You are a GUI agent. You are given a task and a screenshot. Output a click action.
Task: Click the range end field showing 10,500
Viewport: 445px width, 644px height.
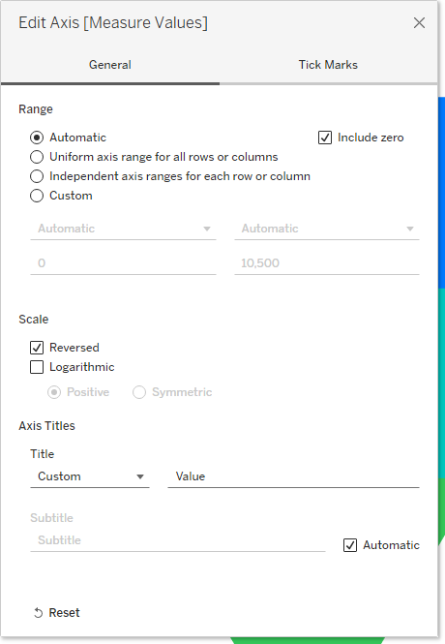[x=326, y=263]
